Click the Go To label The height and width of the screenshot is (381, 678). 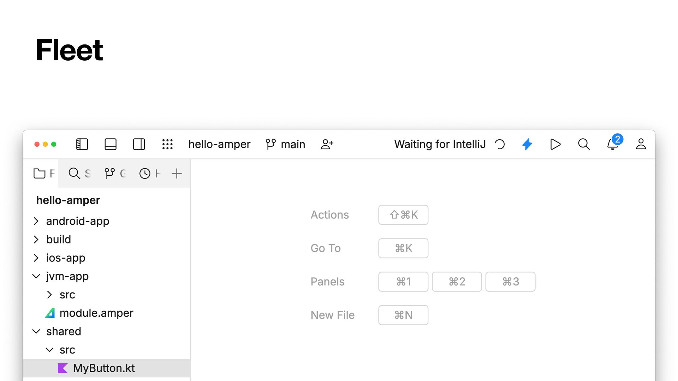(326, 248)
